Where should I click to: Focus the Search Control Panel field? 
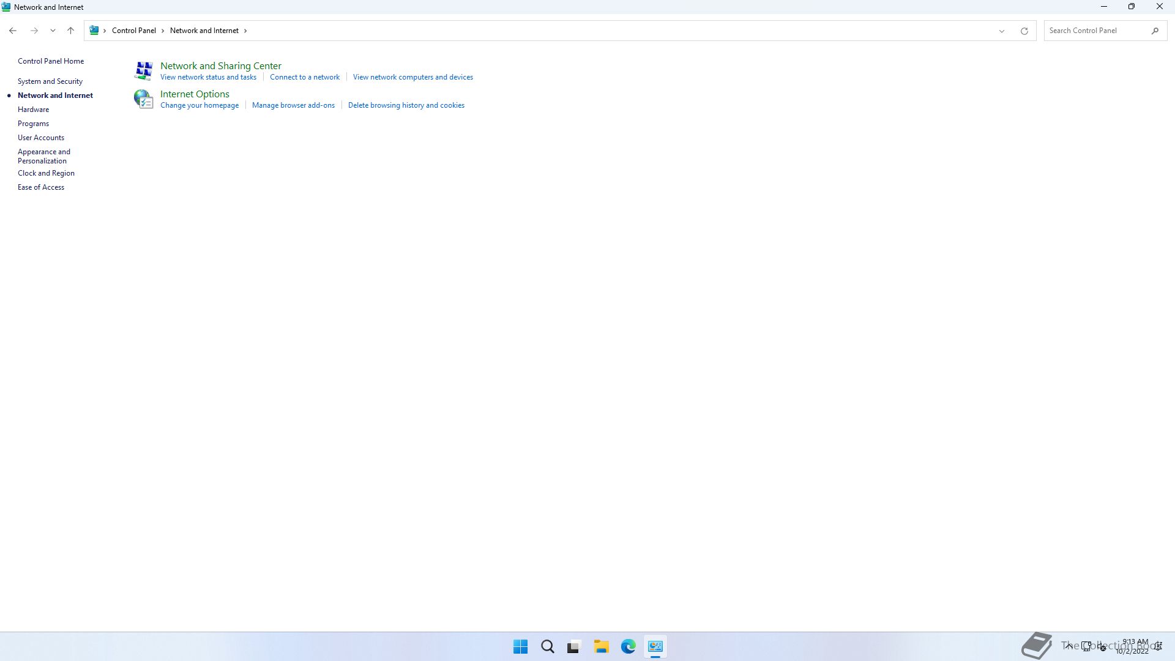click(1095, 31)
